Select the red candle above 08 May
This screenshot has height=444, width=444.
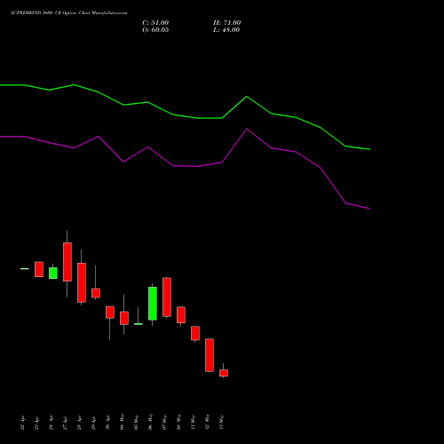coord(181,314)
